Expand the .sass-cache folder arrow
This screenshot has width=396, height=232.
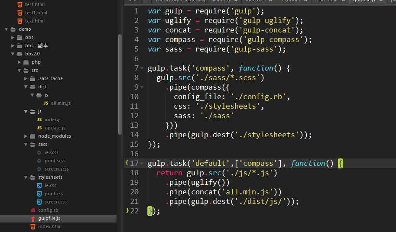coord(26,78)
